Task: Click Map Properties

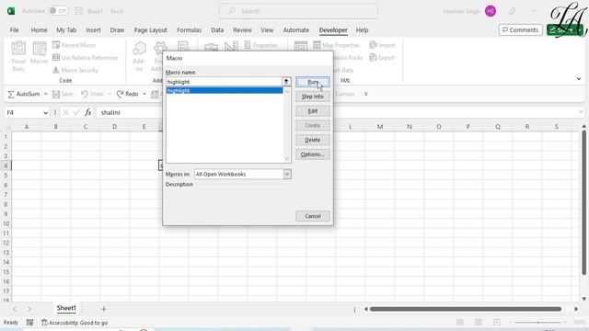Action: 337,45
